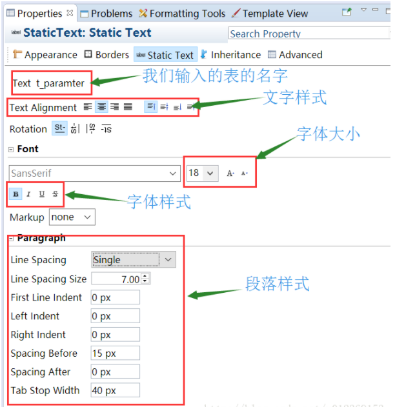Click the pin properties view icon
395x407 pixels.
pyautogui.click(x=347, y=12)
